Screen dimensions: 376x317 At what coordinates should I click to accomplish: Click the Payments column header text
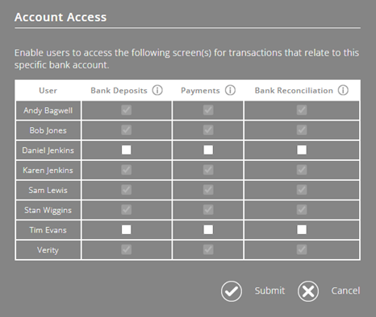click(200, 91)
